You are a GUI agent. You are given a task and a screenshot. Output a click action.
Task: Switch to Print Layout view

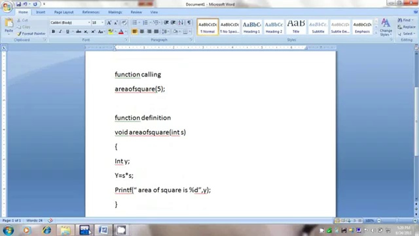point(338,221)
